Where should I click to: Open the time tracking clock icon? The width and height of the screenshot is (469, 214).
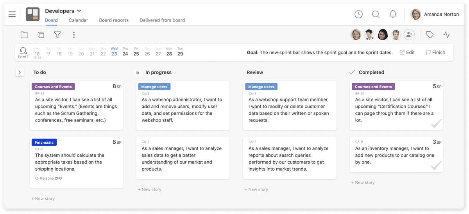(358, 14)
